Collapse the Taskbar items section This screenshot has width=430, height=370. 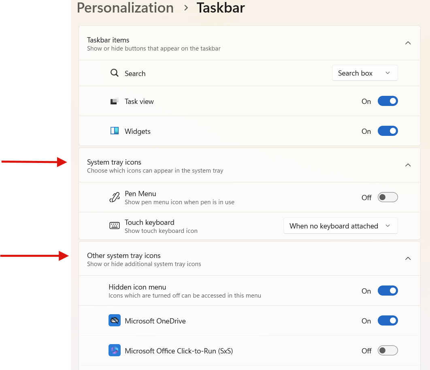(408, 43)
